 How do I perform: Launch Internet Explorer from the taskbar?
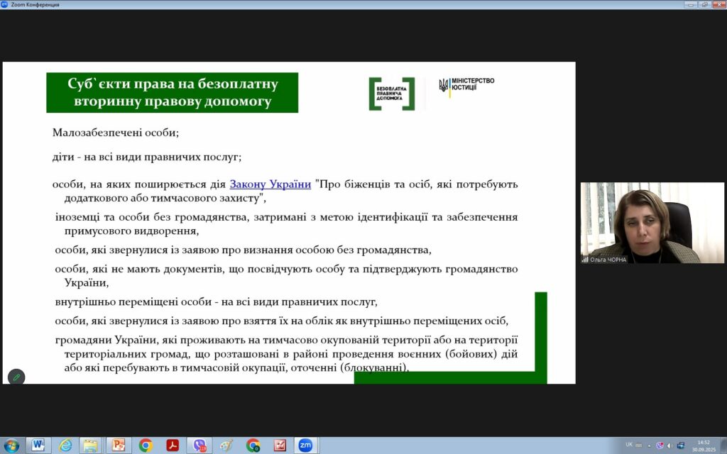(x=65, y=445)
